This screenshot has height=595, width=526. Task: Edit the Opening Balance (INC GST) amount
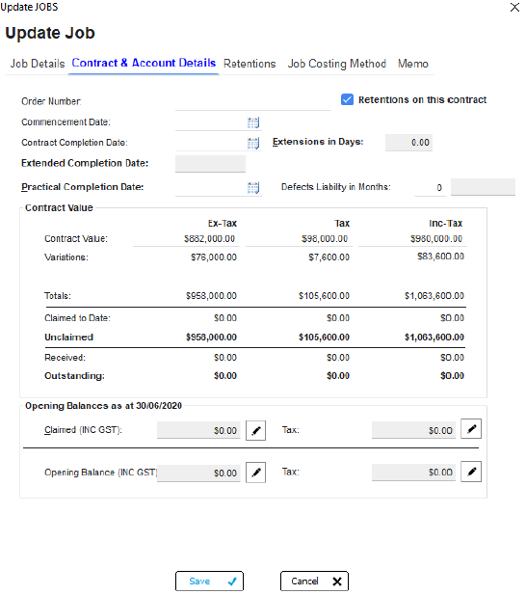click(256, 473)
